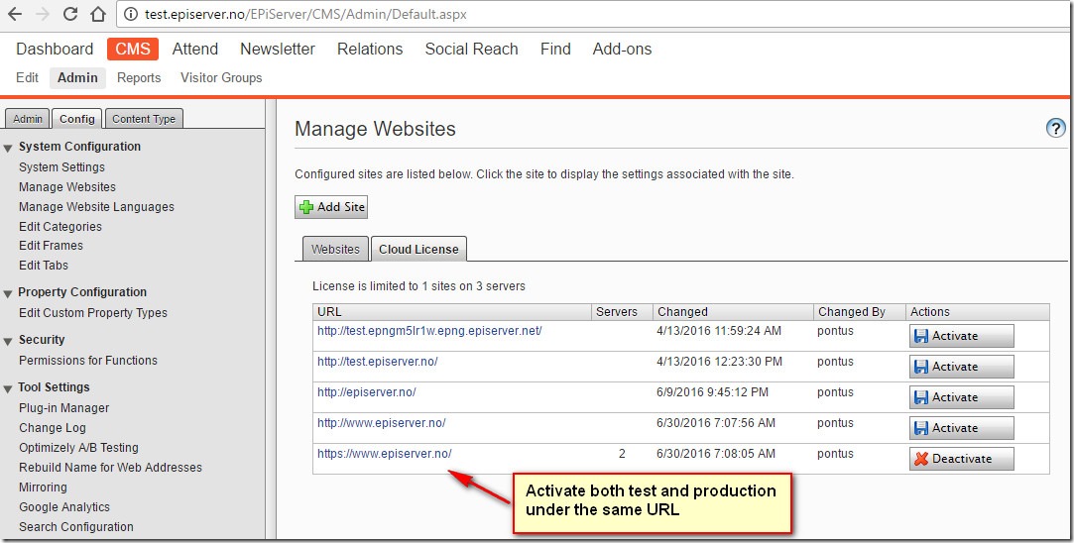
Task: Click the address bar URL field
Action: 594,14
